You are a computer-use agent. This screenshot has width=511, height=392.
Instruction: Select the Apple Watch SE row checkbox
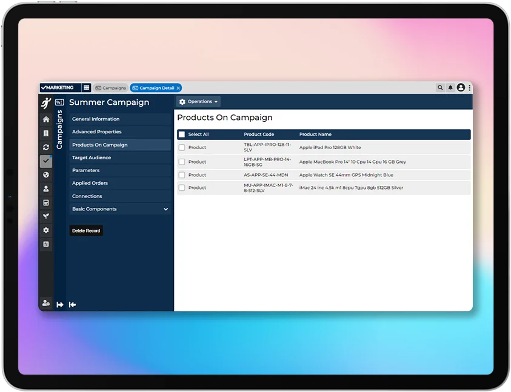tap(182, 175)
